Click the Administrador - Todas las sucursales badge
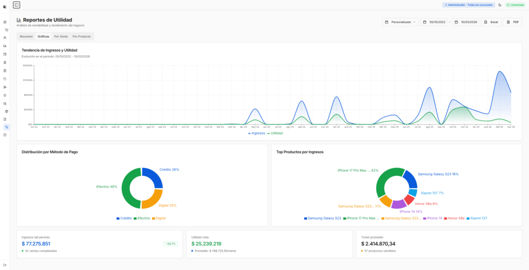 point(468,5)
